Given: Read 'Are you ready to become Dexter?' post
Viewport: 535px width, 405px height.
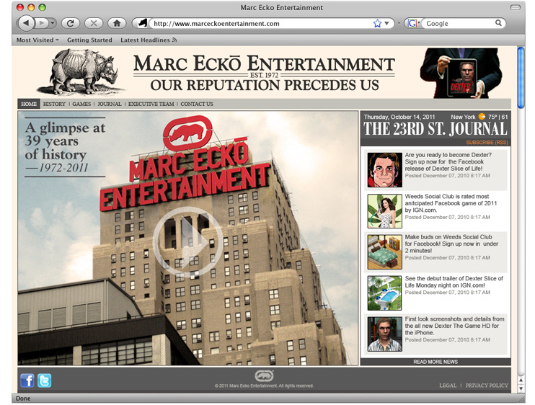Looking at the screenshot, I should pos(448,161).
